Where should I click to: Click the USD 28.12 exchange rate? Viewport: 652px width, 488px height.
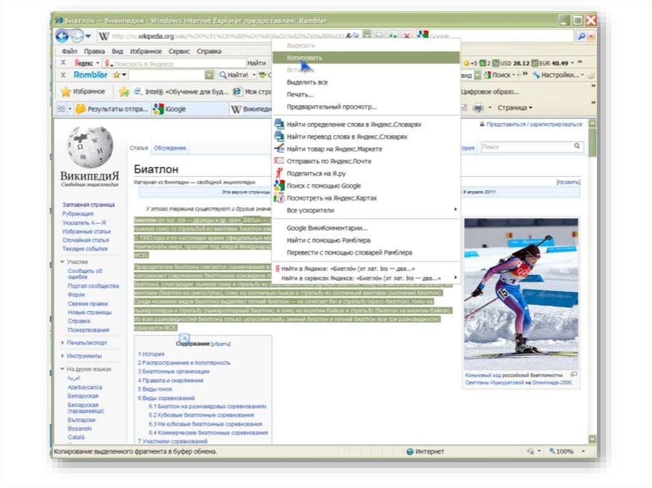pos(511,63)
